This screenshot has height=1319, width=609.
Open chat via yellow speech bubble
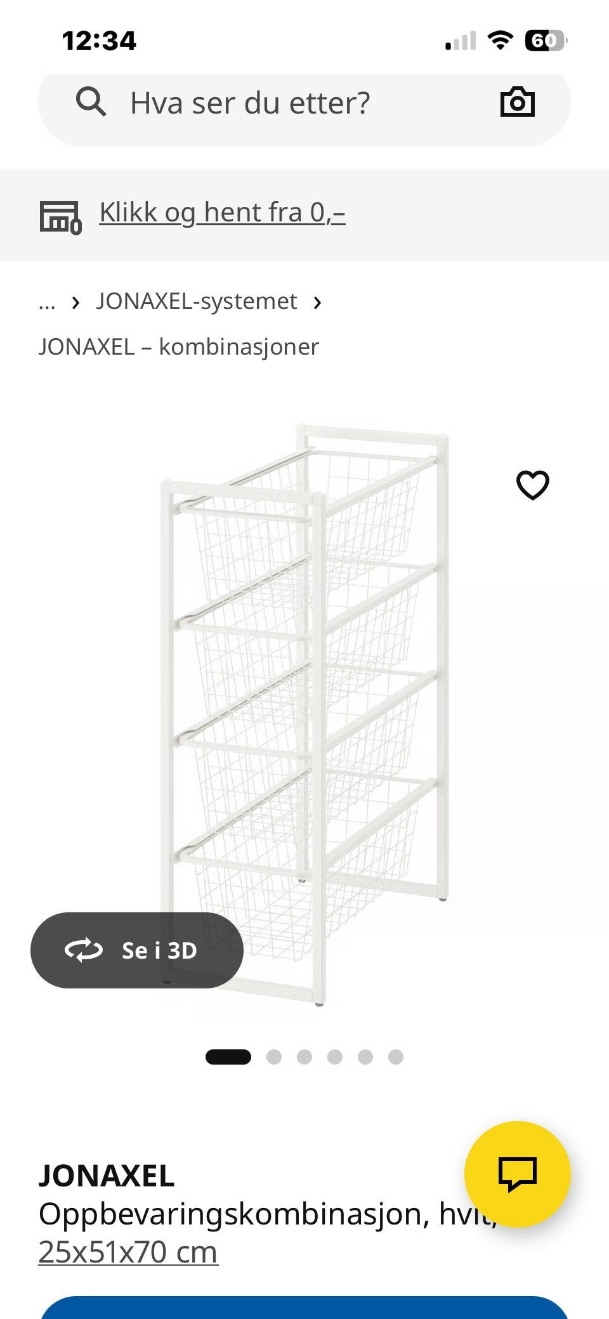pyautogui.click(x=518, y=1174)
